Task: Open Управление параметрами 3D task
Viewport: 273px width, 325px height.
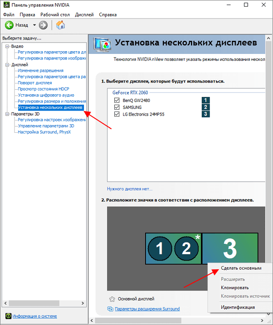Action: 46,126
